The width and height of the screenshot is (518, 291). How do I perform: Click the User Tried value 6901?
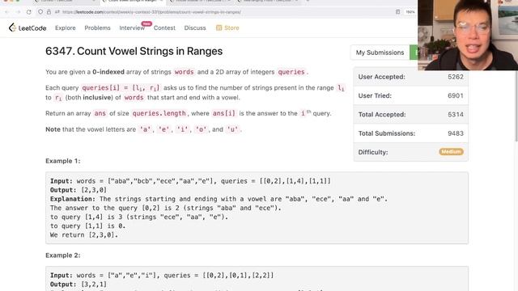point(456,95)
